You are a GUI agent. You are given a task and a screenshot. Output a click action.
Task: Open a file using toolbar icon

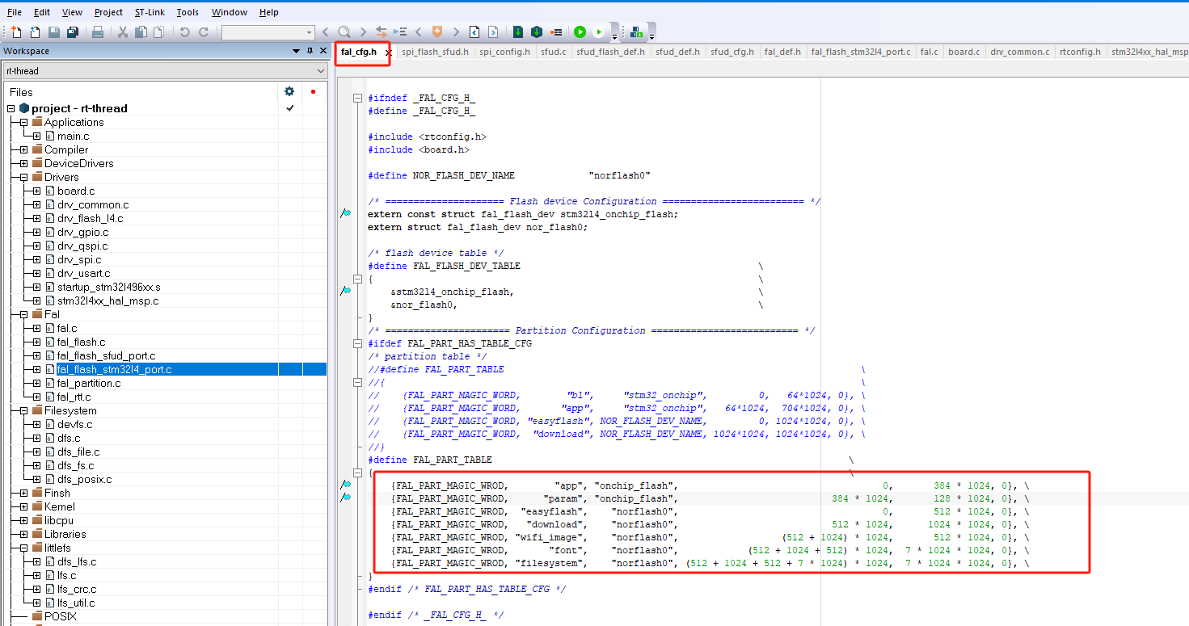coord(35,32)
